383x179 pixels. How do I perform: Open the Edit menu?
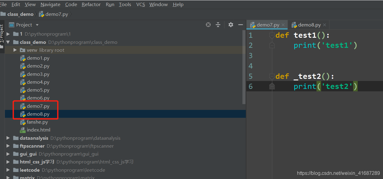click(16, 4)
